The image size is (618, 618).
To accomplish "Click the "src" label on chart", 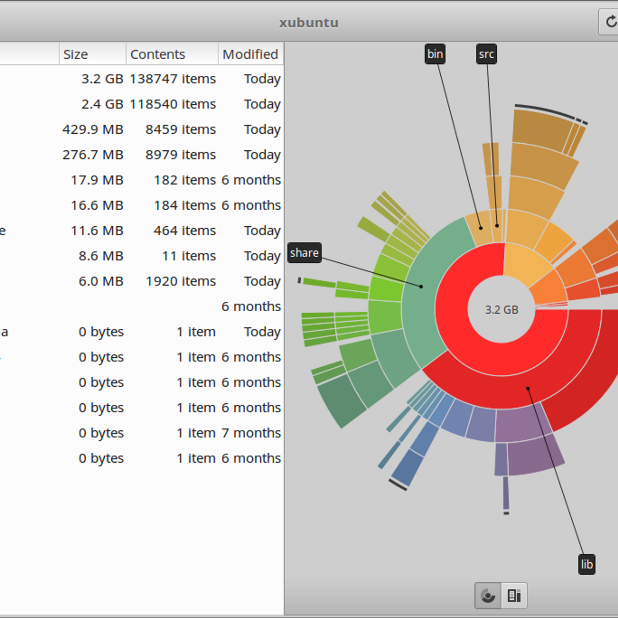I will point(486,54).
